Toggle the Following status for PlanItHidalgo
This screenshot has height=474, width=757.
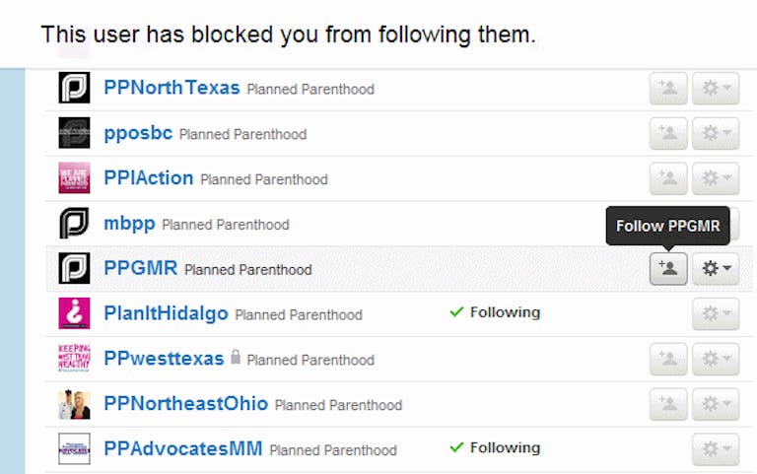click(x=495, y=312)
